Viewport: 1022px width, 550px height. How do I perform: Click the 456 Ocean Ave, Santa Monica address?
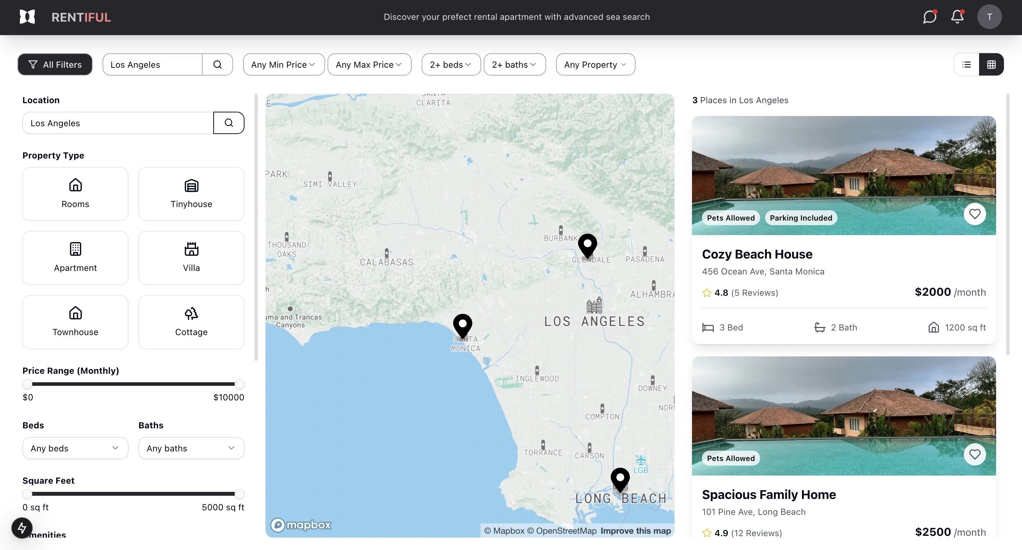[763, 272]
